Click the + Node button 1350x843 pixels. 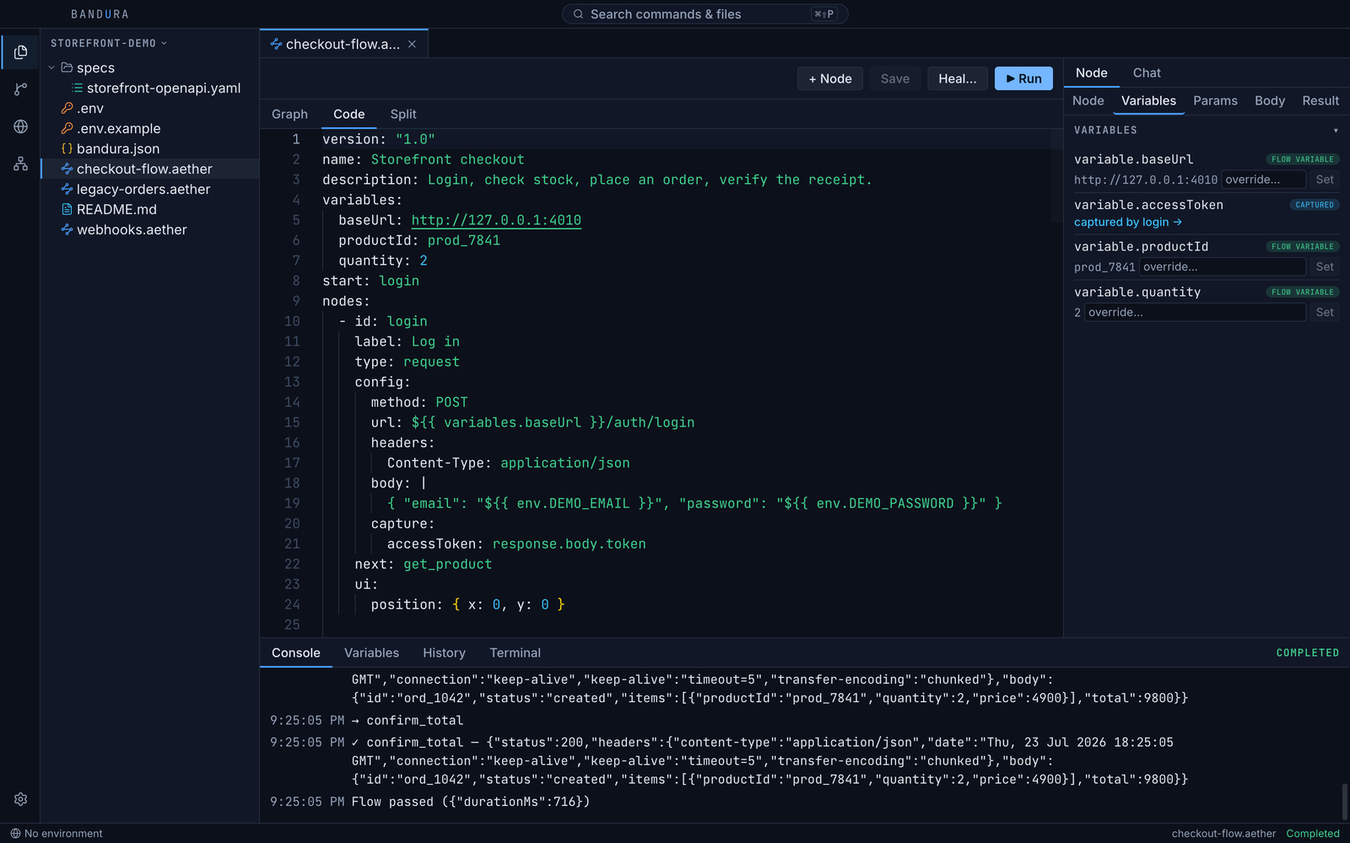pos(830,78)
